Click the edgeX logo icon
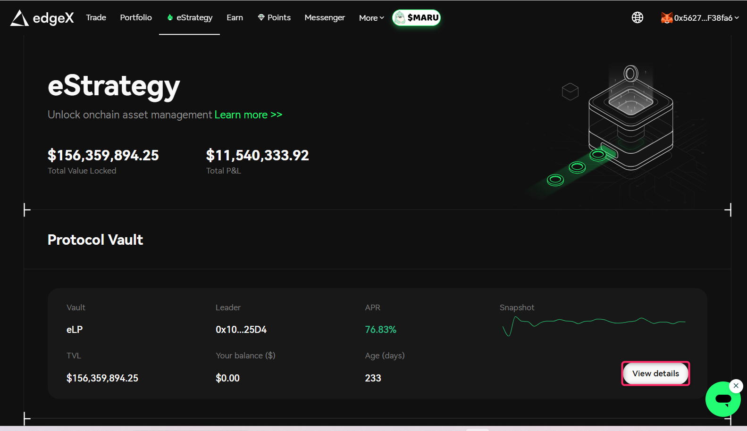The image size is (747, 431). coord(20,18)
